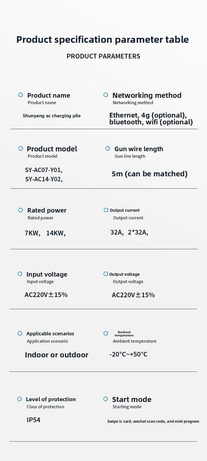
Task: Click the PRODUCT PARAMETERS subtitle
Action: coord(103,56)
